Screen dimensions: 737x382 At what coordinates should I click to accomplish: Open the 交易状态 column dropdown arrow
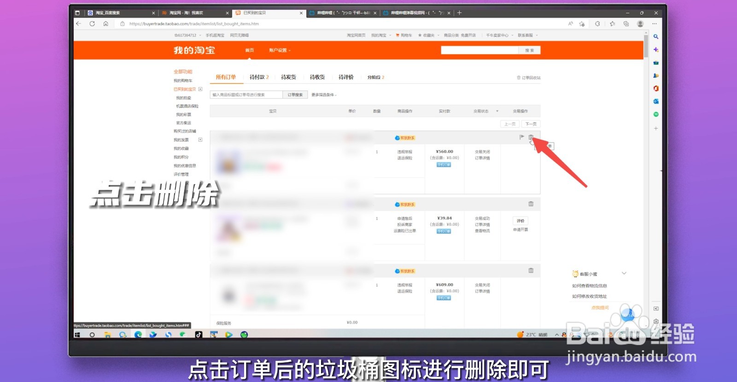[x=497, y=111]
